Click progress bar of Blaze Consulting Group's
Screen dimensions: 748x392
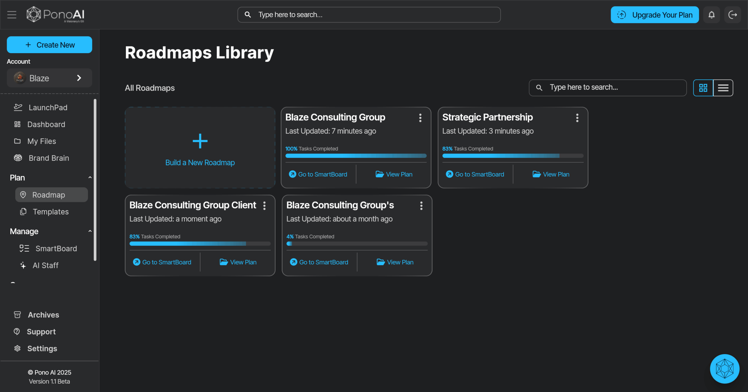[357, 243]
